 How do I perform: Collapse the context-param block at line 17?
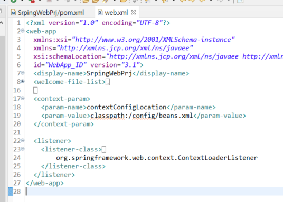23,98
